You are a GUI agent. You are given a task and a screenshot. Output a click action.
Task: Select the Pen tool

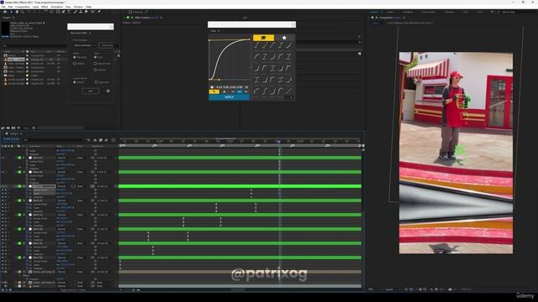(x=64, y=12)
